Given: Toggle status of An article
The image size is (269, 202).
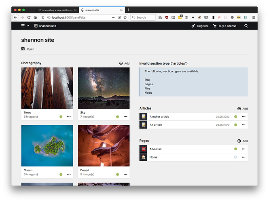Looking at the screenshot, I should point(235,125).
